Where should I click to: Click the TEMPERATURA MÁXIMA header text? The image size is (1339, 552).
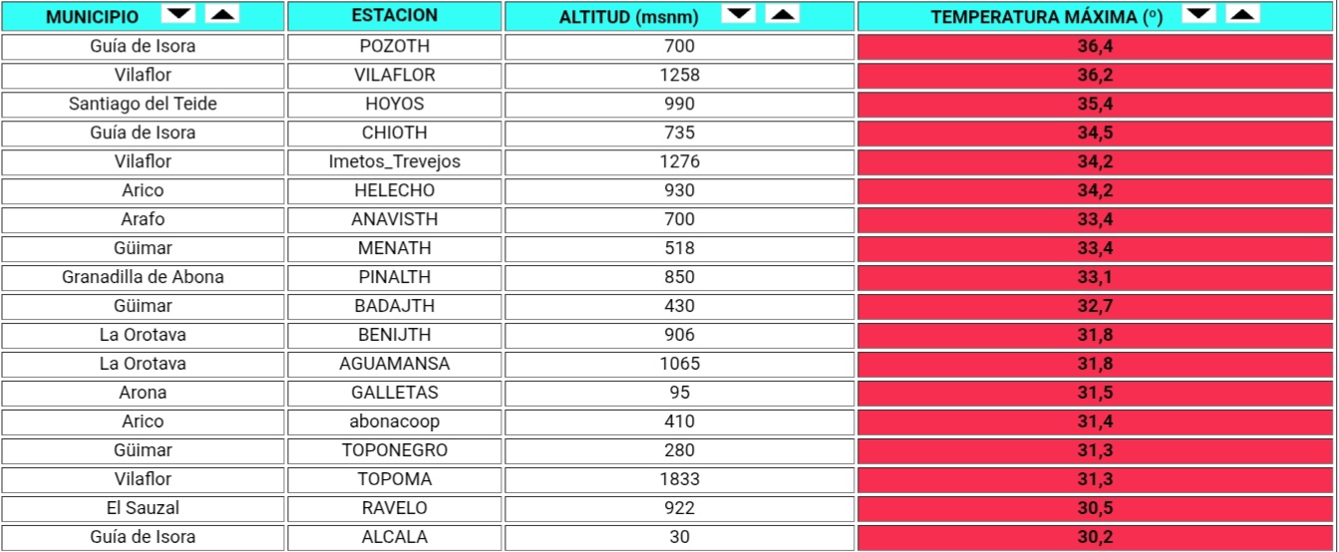point(1047,17)
